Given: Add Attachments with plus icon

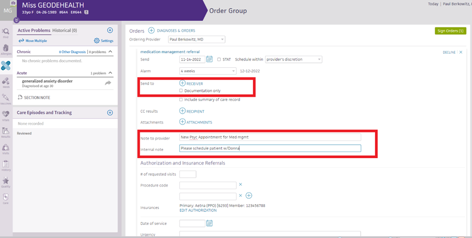Looking at the screenshot, I should [x=183, y=122].
